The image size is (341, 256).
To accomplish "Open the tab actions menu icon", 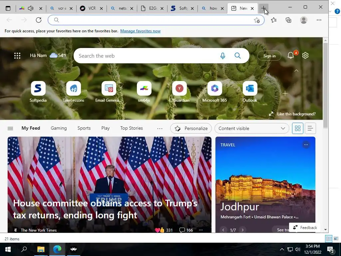I will (x=8, y=8).
